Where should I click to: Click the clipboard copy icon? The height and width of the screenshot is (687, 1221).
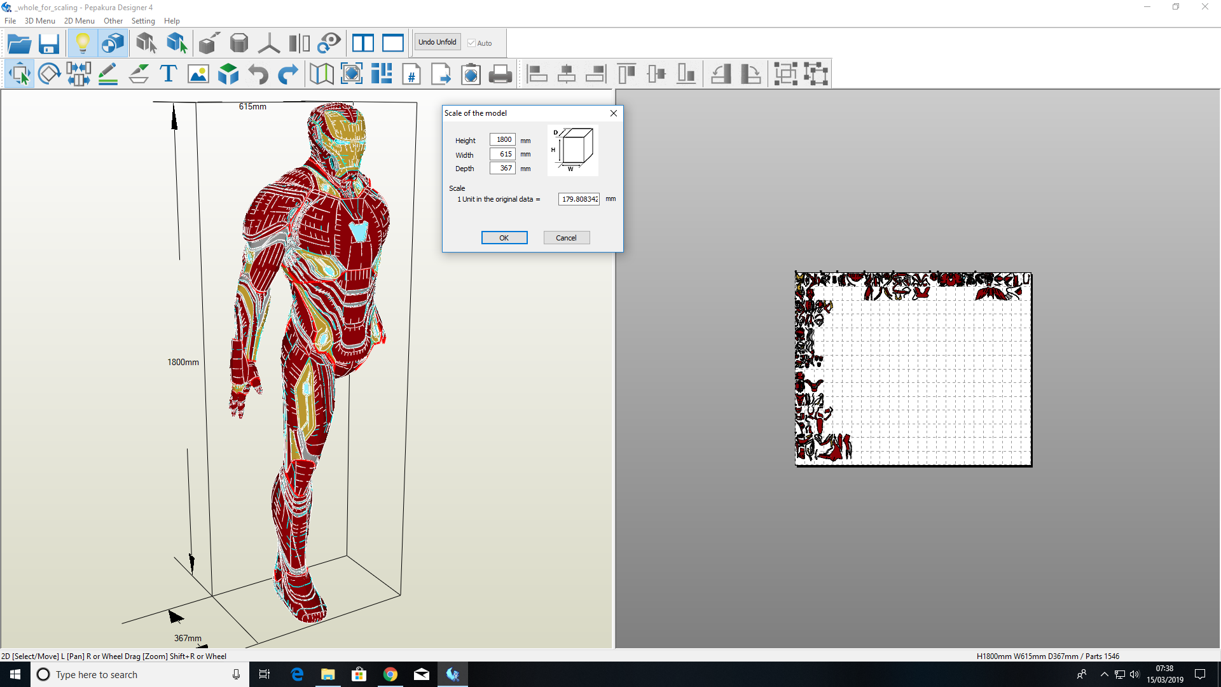tap(471, 74)
